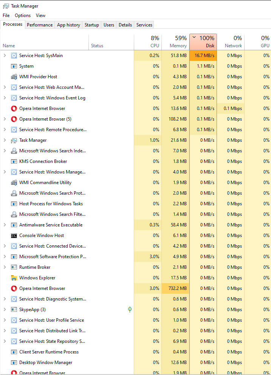Image resolution: width=271 pixels, height=375 pixels.
Task: Click the Task Manager process row icon
Action: tap(14, 140)
